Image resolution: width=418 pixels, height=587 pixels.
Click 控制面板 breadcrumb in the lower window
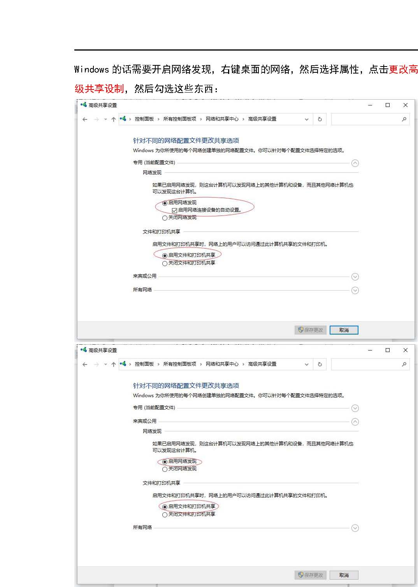(x=144, y=364)
